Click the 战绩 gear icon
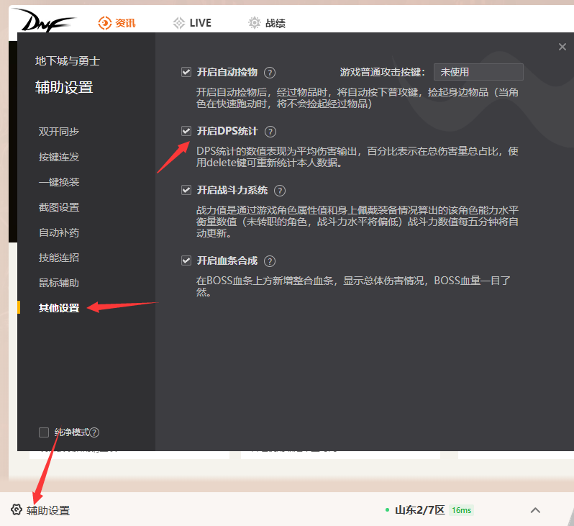Viewport: 574px width, 526px height. 255,23
